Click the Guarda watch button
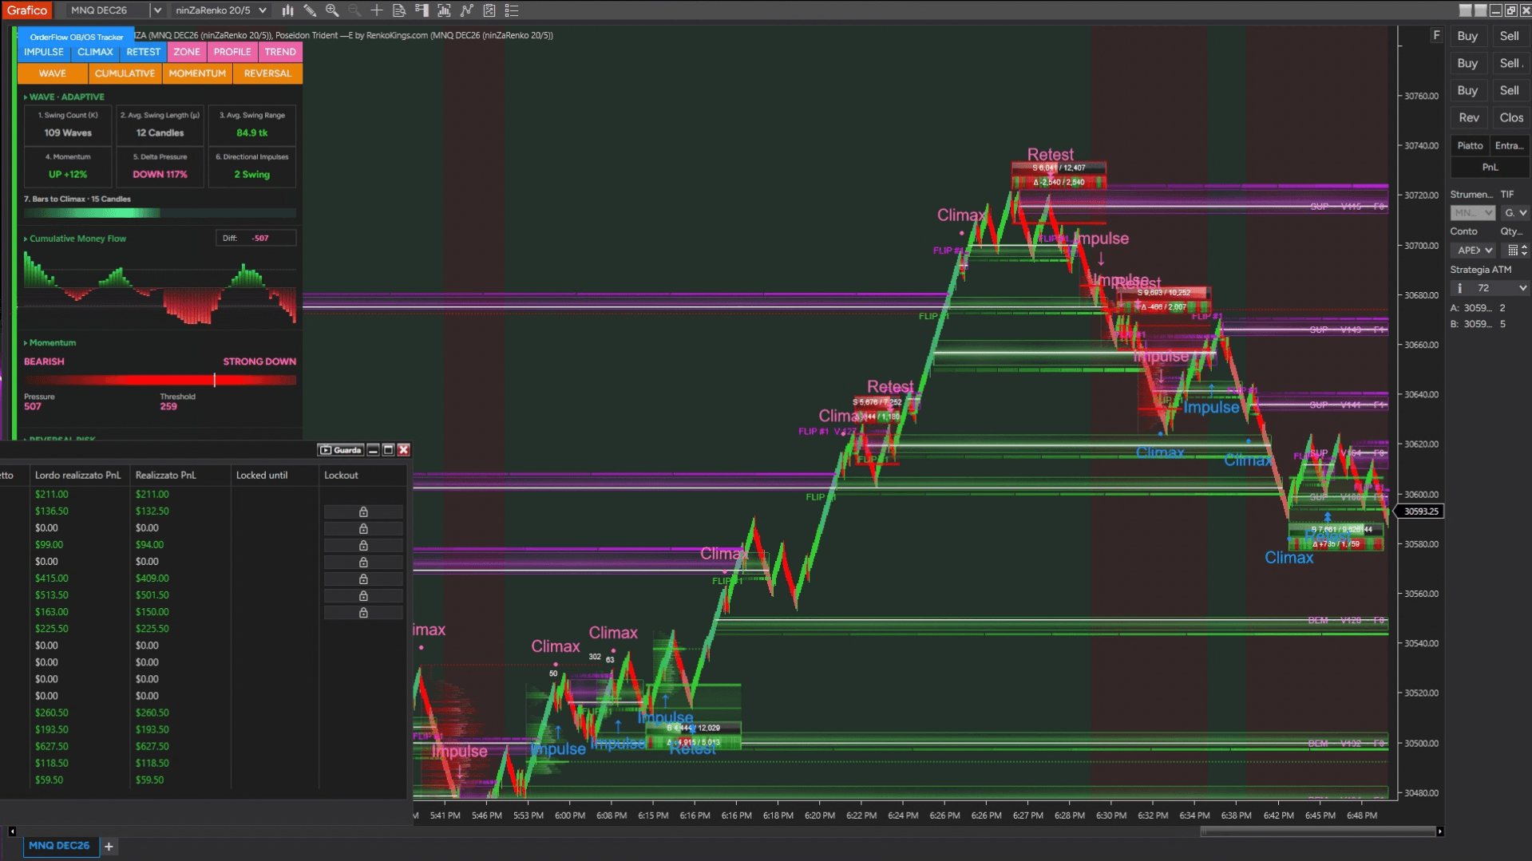Image resolution: width=1532 pixels, height=861 pixels. 341,450
